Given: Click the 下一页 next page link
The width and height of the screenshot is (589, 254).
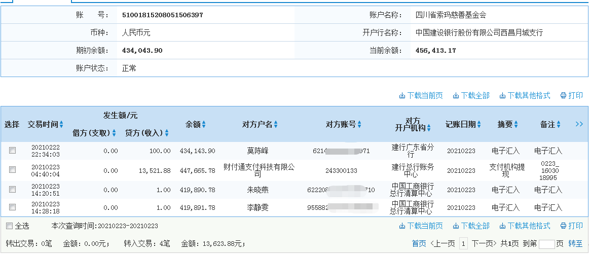Looking at the screenshot, I should [x=485, y=244].
